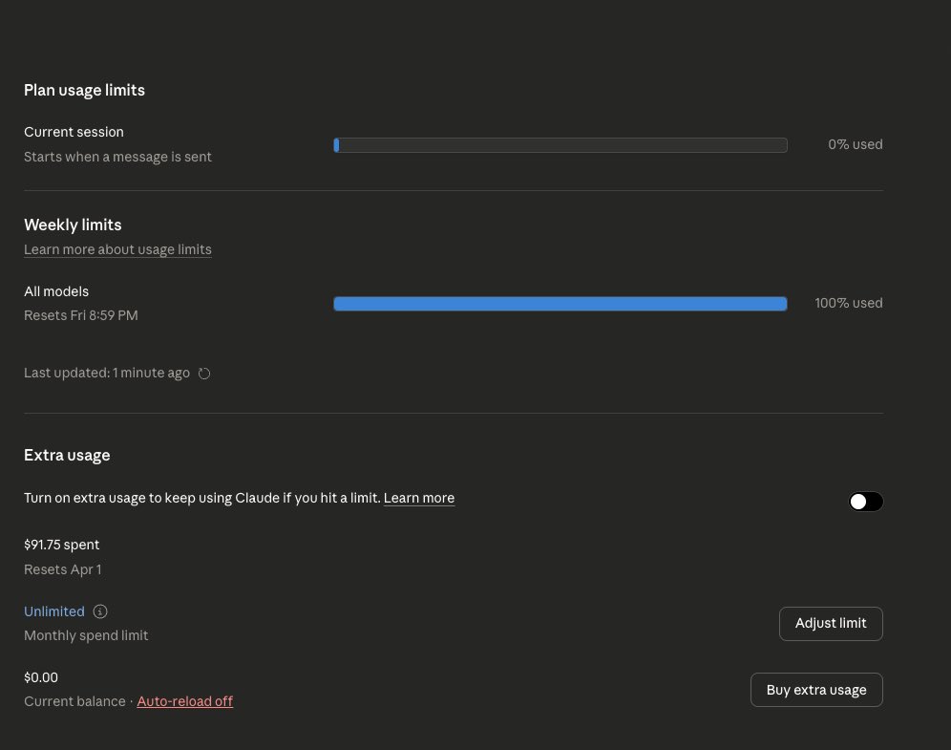951x750 pixels.
Task: Click the Plan usage limits heading
Action: [84, 90]
